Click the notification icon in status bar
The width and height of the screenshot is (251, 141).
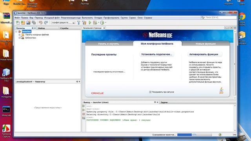[220, 135]
